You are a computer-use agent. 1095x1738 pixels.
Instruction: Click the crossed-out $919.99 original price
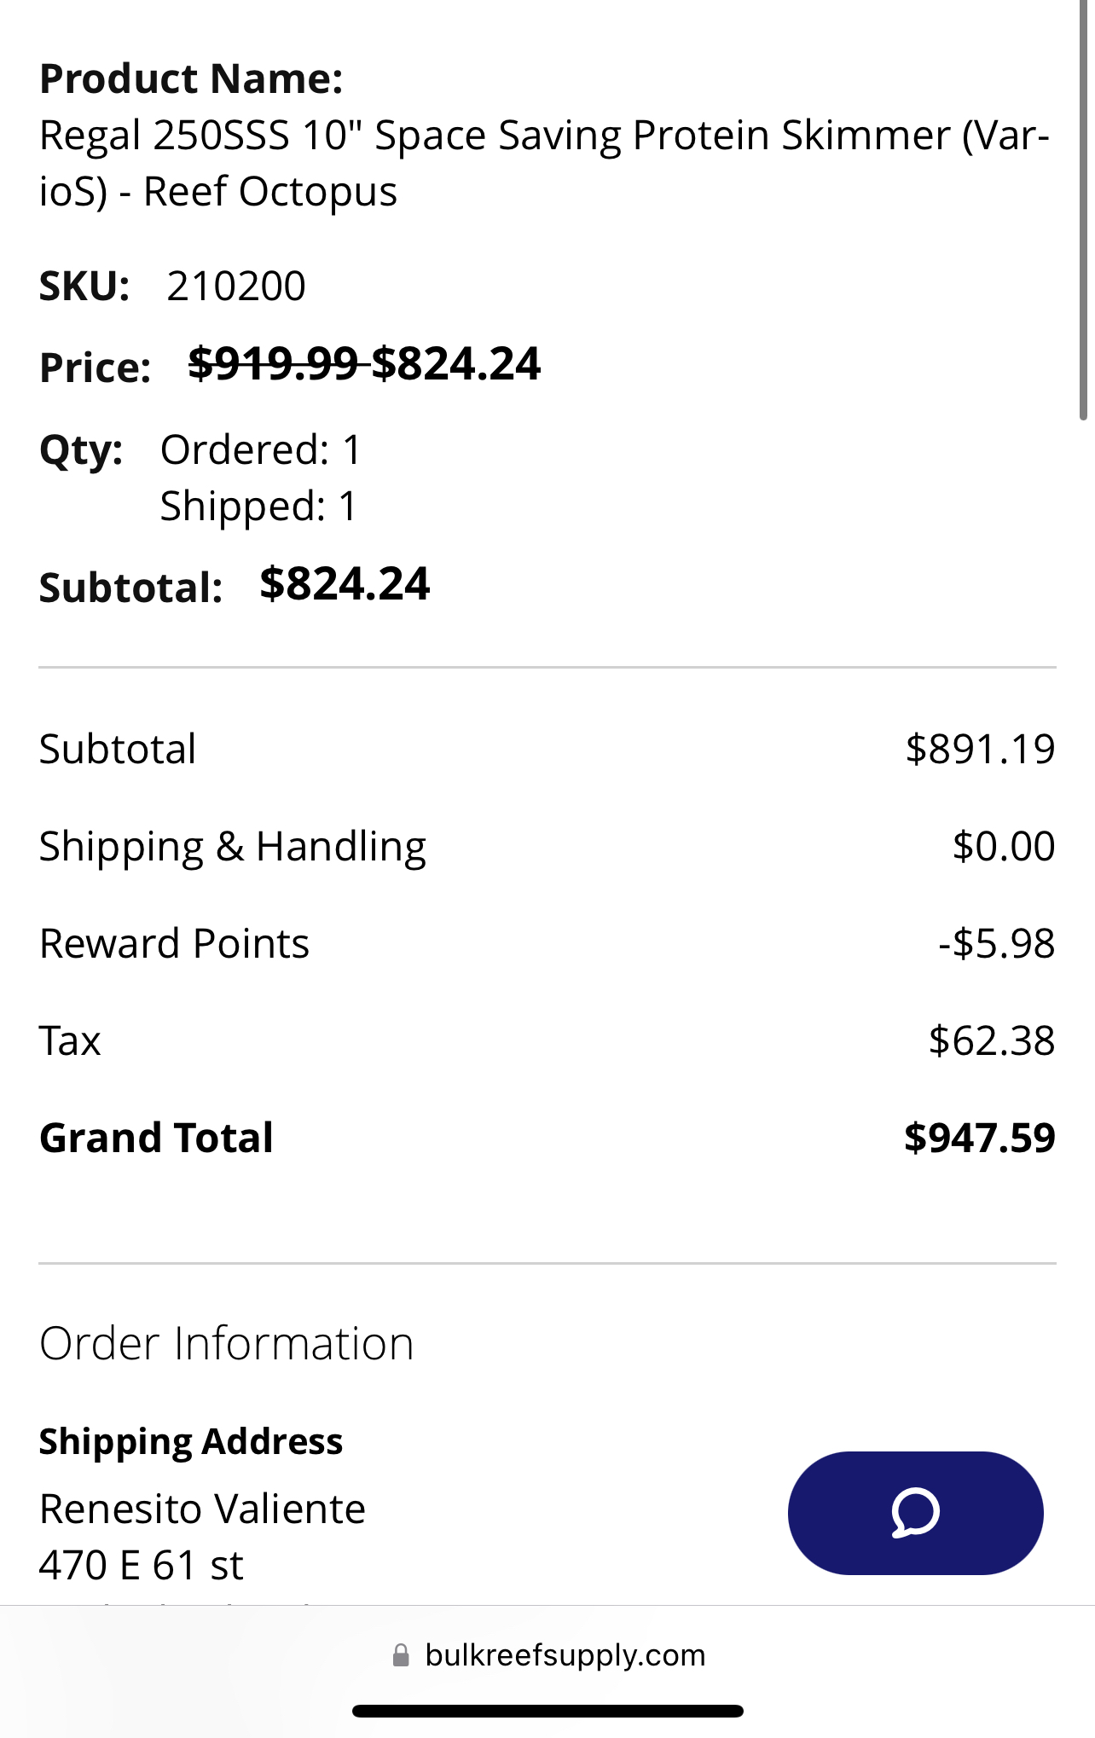tap(273, 364)
